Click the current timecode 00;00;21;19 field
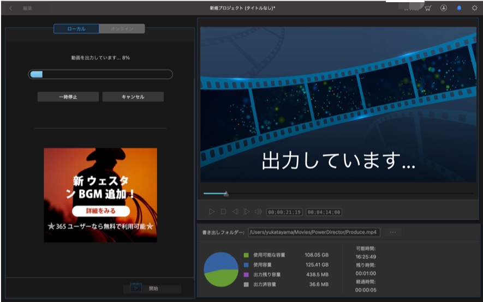This screenshot has width=483, height=302. tap(284, 212)
